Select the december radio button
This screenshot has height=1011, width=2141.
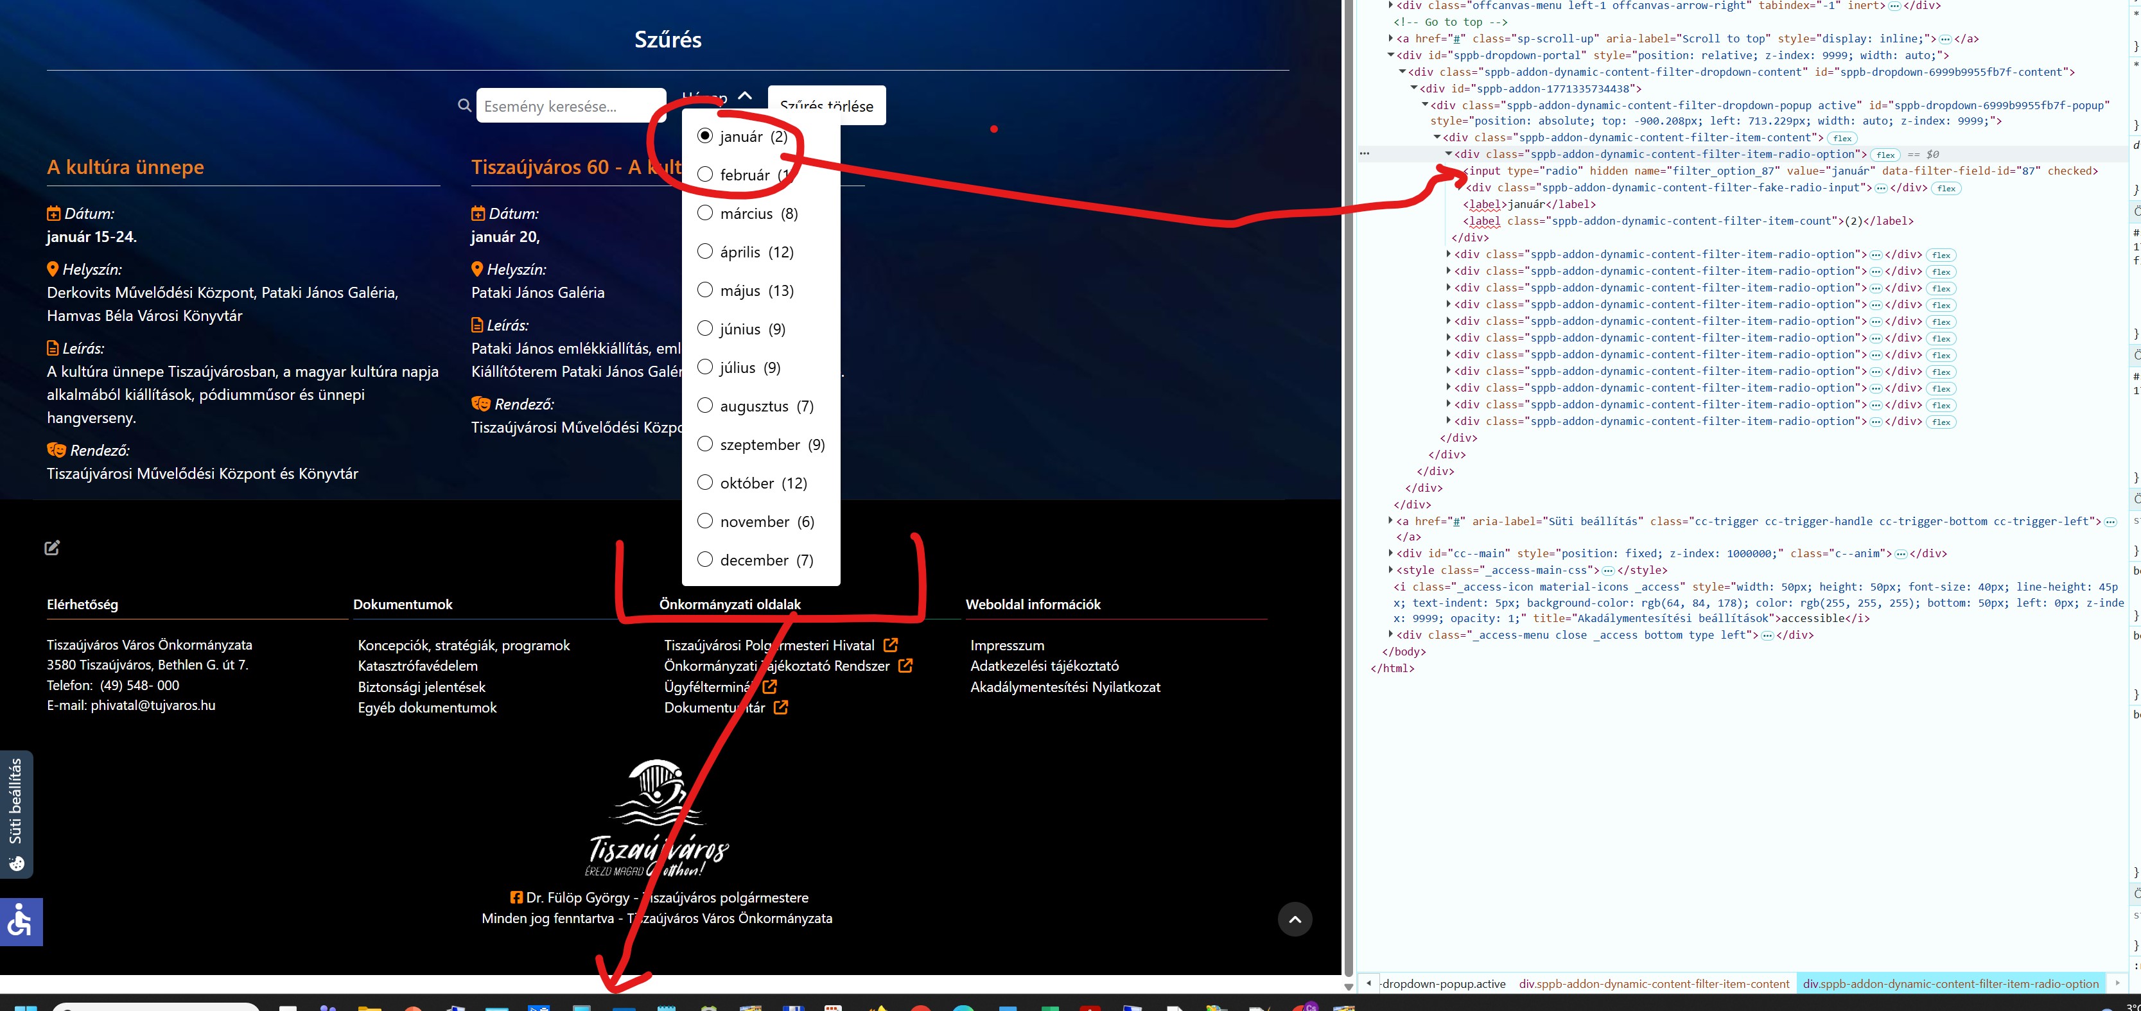pos(705,559)
